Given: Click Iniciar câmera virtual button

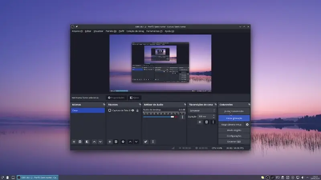Looking at the screenshot, I should coord(232,124).
